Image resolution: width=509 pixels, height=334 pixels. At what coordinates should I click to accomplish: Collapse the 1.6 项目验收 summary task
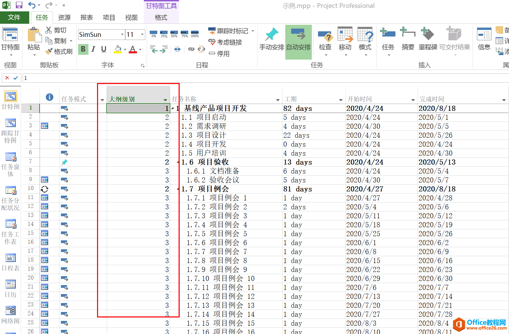[178, 162]
